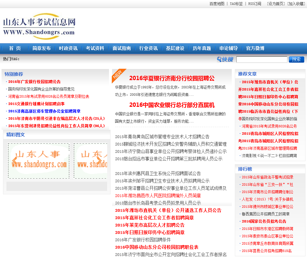Image resolution: width=307 pixels, height=279 pixels.
Task: Open 2015年滨州邹平招聘卫生专业技术人员 link
Action: [x=162, y=181]
